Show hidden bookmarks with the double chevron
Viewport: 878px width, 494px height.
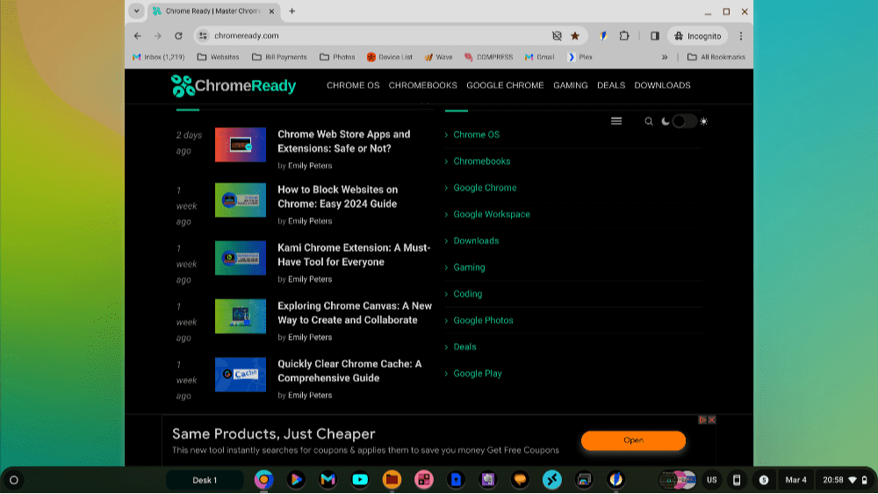pyautogui.click(x=665, y=57)
